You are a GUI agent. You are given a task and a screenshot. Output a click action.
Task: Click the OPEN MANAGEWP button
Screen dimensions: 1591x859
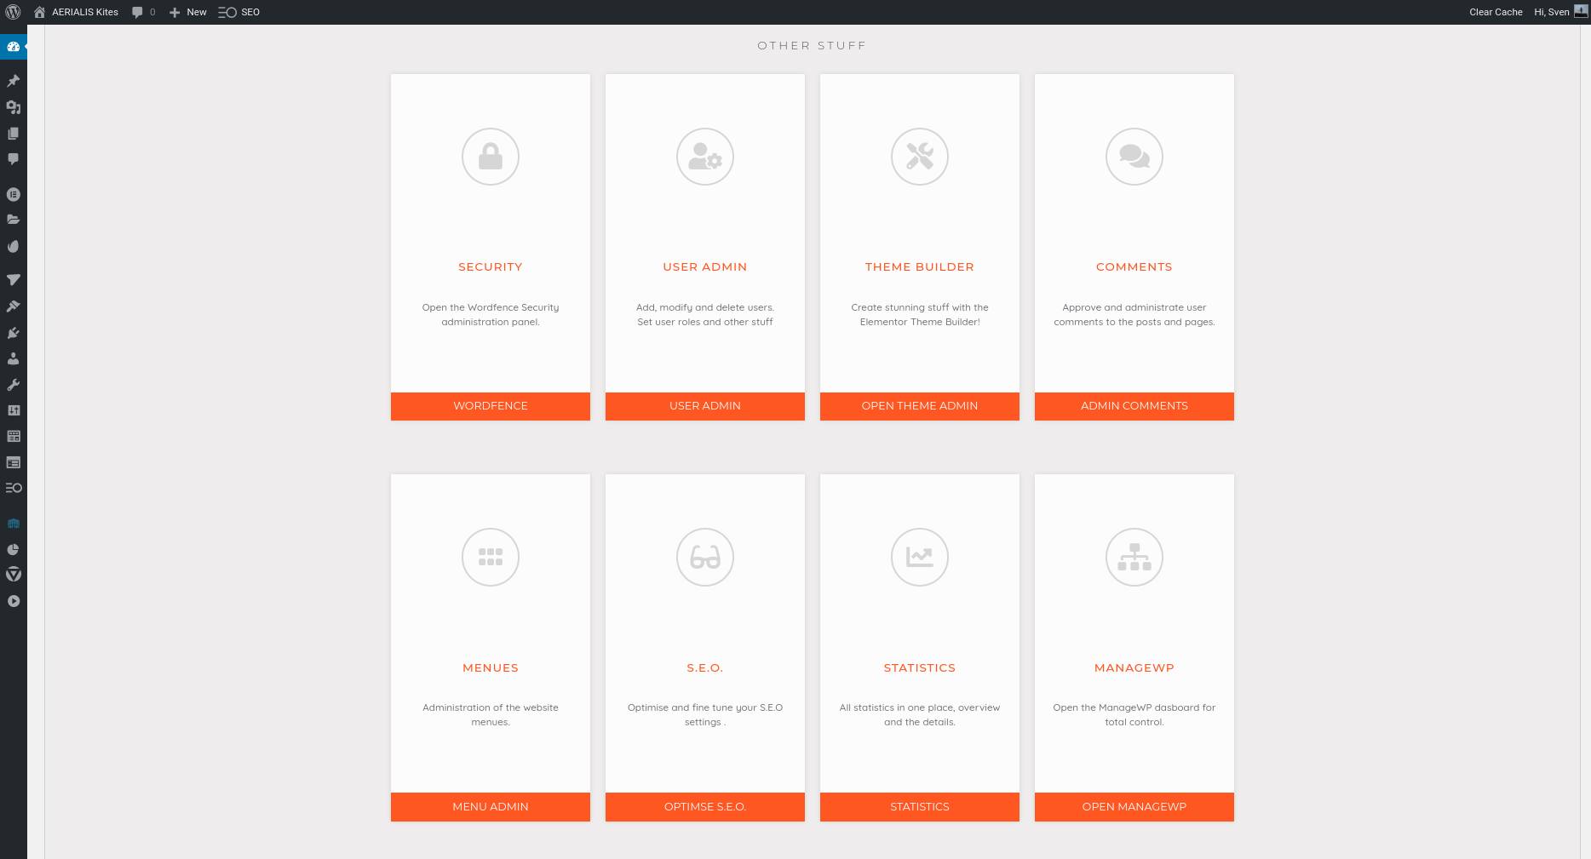pyautogui.click(x=1134, y=807)
